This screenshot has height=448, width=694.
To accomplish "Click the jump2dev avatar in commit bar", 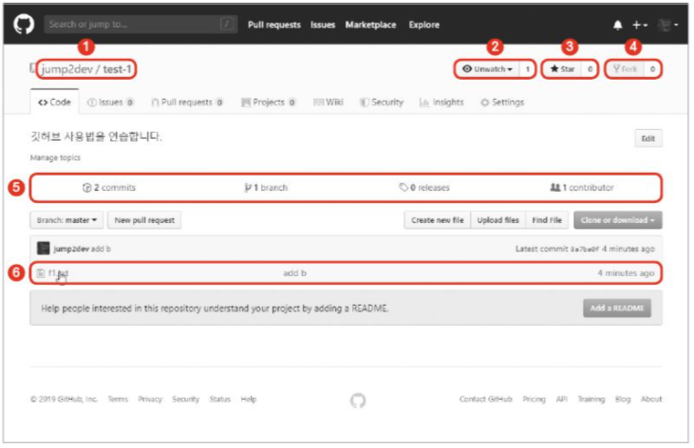I will [44, 249].
